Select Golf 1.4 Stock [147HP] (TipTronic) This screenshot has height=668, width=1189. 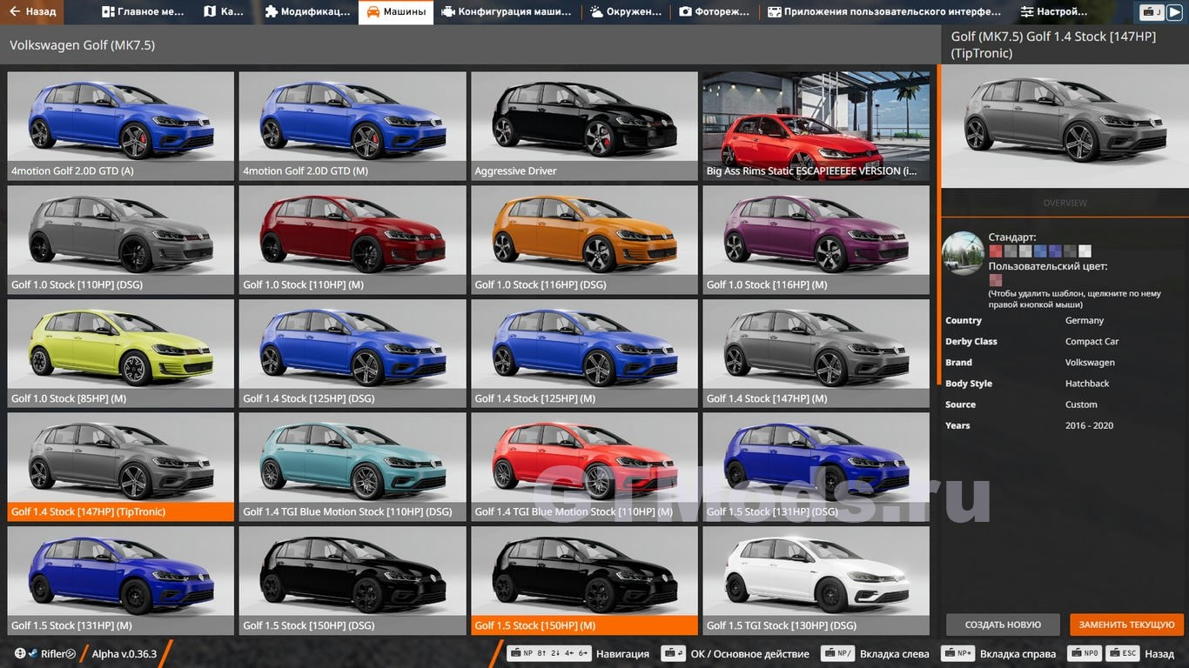pos(121,467)
